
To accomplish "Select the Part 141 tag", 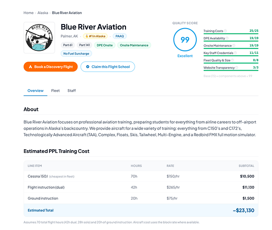I will (84, 45).
